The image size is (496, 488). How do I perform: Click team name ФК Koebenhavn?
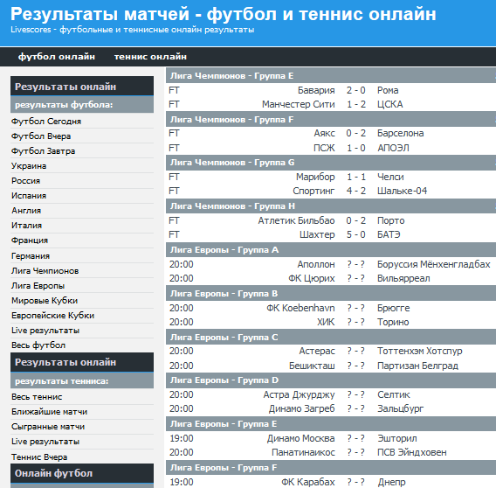coord(300,309)
